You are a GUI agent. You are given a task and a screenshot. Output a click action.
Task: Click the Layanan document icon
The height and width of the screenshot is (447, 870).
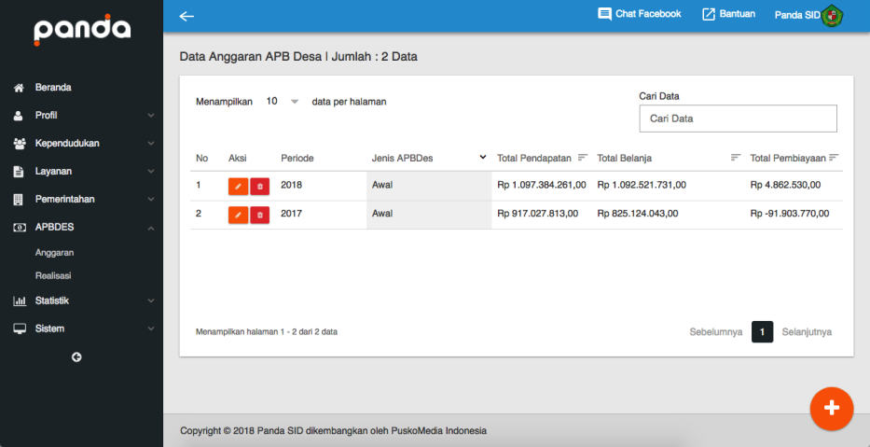(19, 172)
